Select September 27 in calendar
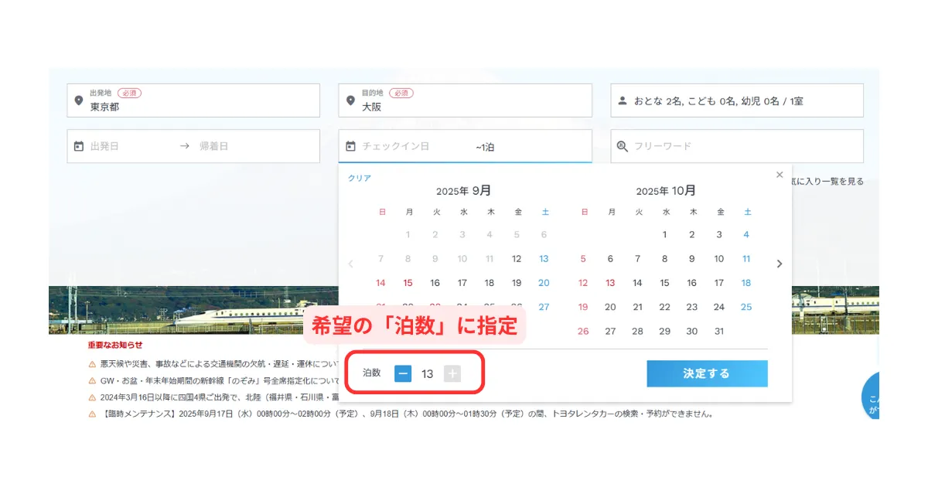 coord(544,307)
